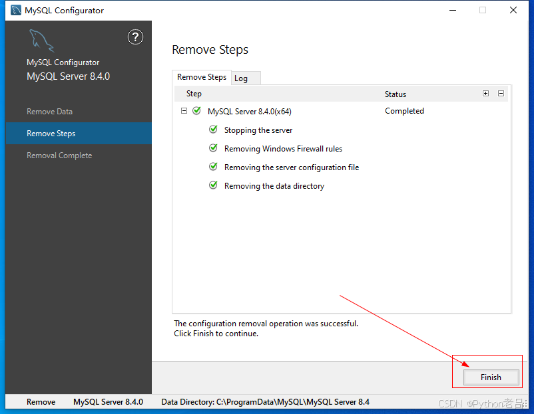
Task: Open Remove Data in the sidebar
Action: pyautogui.click(x=49, y=112)
